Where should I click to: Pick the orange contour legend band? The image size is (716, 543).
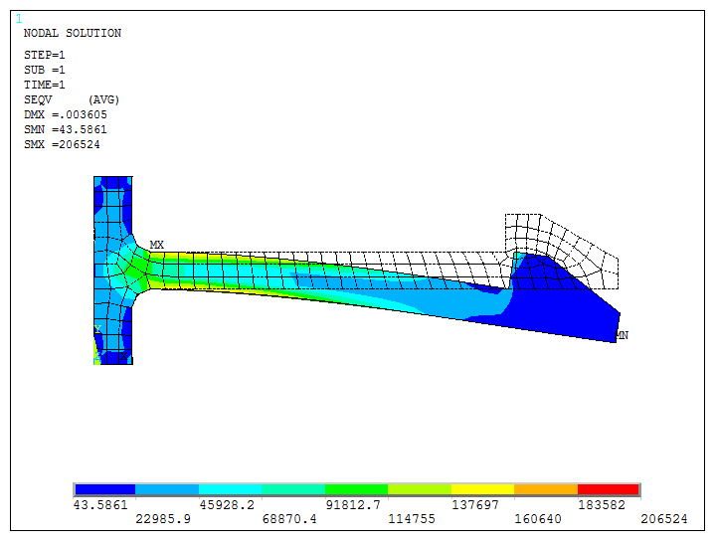pos(546,489)
